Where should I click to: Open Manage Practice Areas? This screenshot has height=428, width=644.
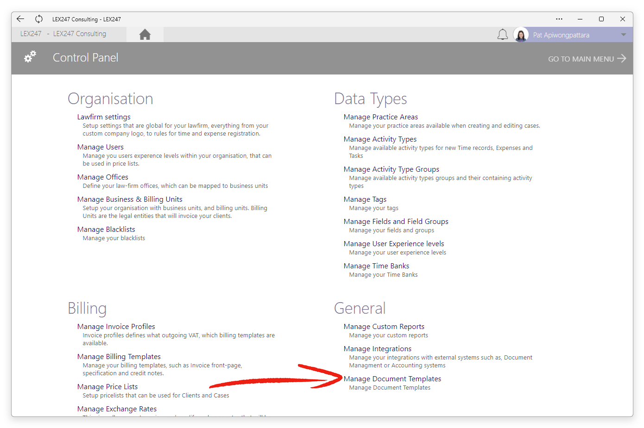(x=381, y=117)
